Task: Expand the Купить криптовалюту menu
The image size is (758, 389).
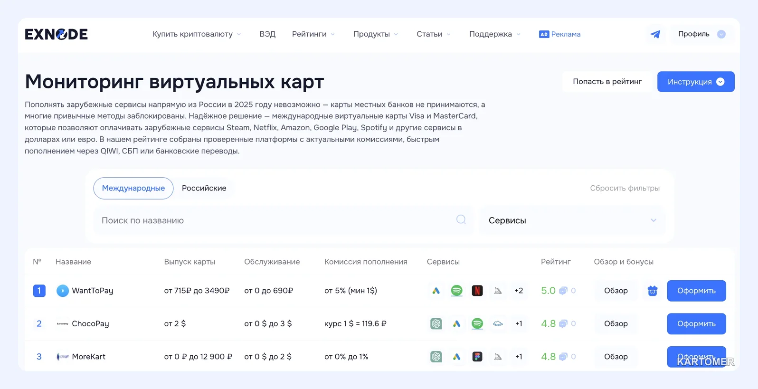Action: pos(197,34)
